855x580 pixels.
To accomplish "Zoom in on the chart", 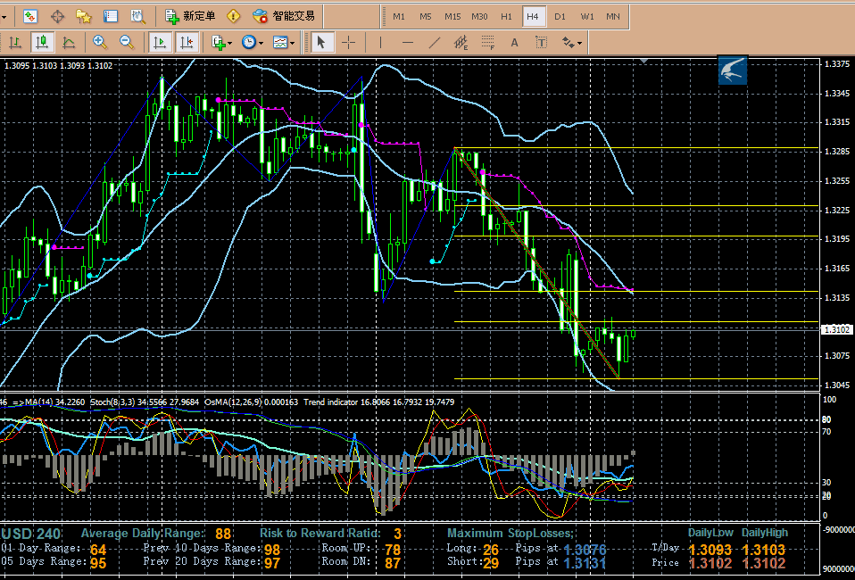I will [100, 42].
